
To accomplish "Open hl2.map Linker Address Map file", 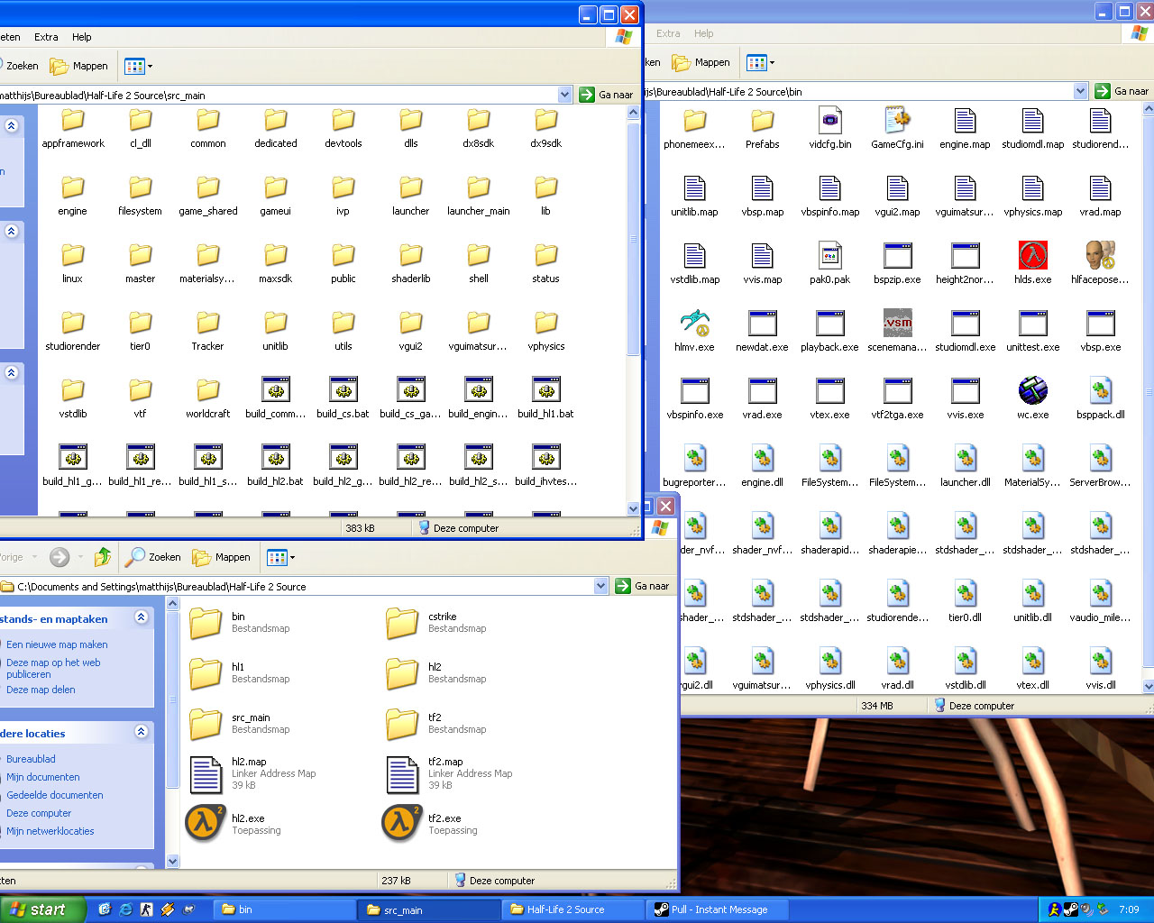I will [x=206, y=774].
